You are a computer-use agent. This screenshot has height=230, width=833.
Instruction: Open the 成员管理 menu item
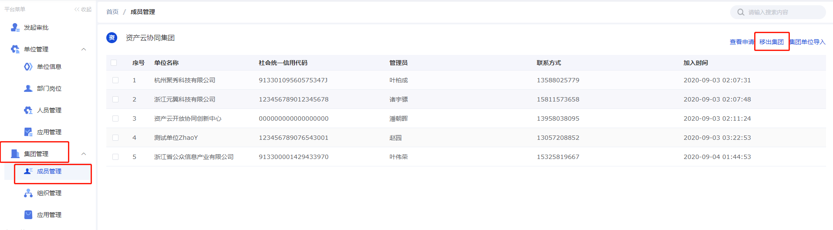[x=49, y=171]
